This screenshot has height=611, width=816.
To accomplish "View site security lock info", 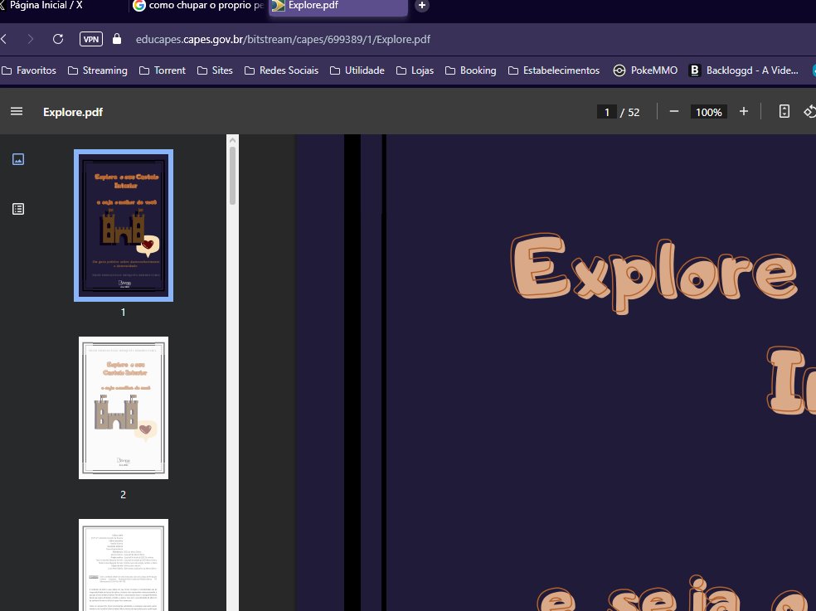I will point(117,39).
